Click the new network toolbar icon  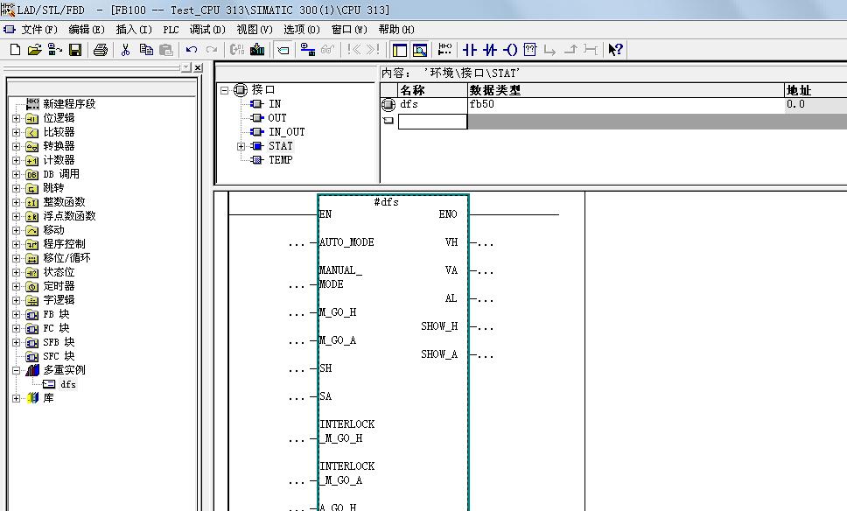pos(444,50)
